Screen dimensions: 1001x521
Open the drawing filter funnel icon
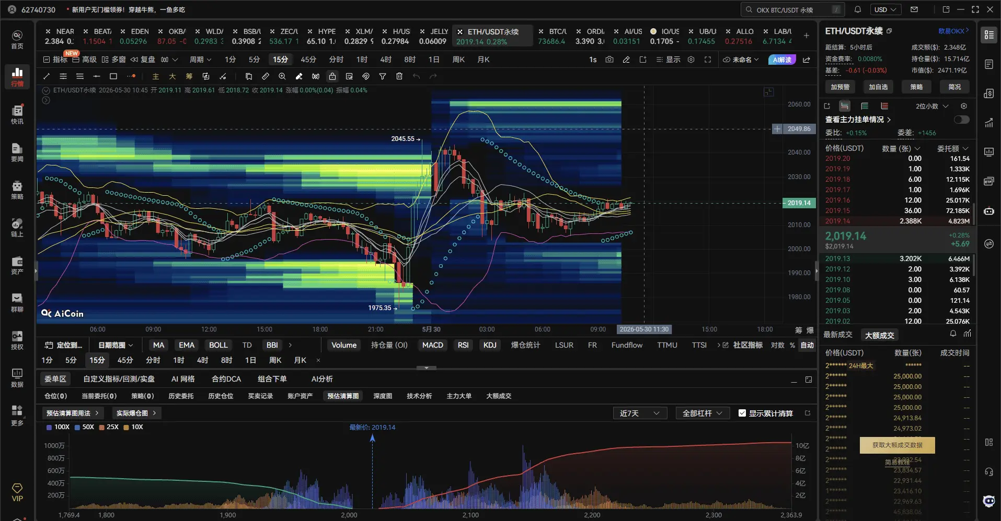point(383,76)
